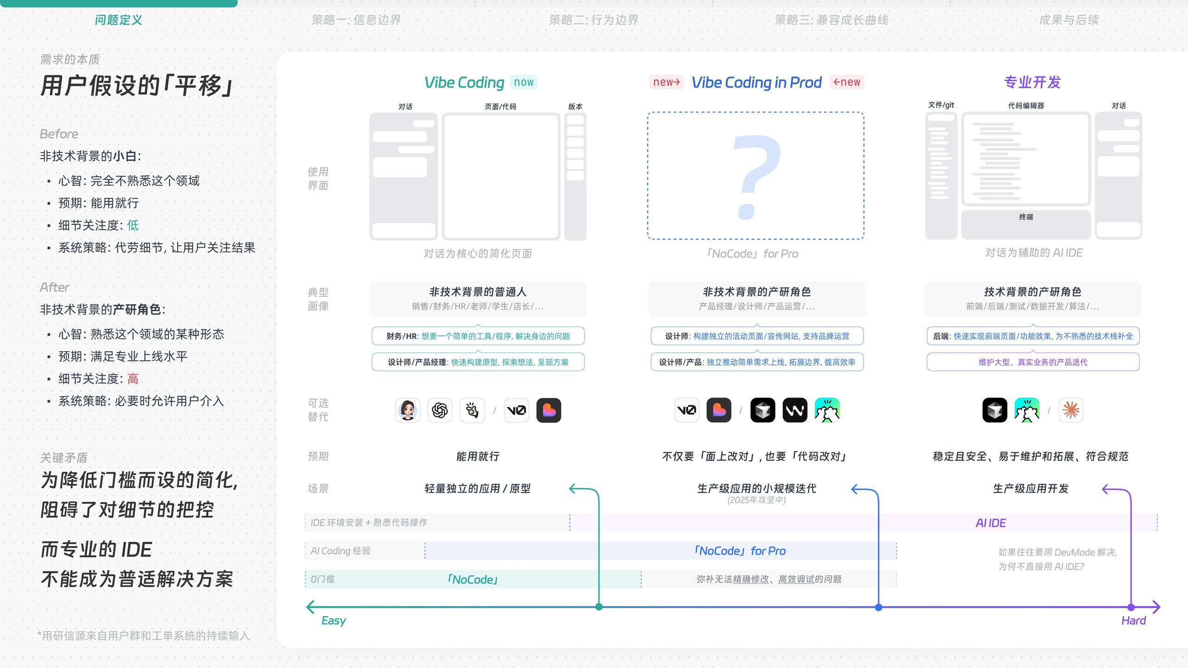Click the orange Claude starburst icon
Viewport: 1188px width, 668px height.
pyautogui.click(x=1071, y=410)
